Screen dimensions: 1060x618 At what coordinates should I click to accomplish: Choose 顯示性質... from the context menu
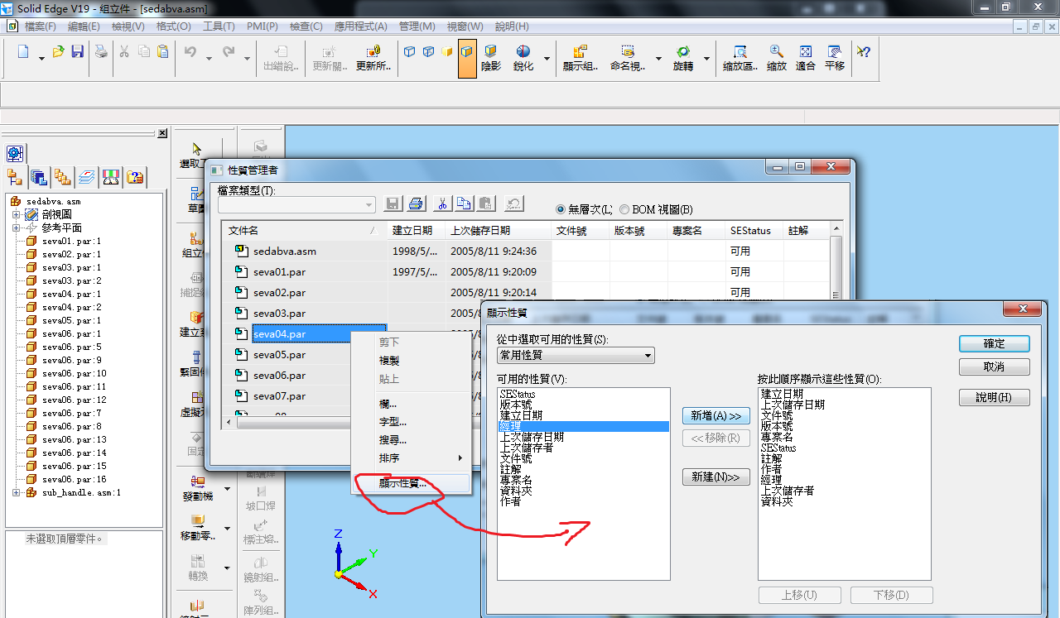point(412,484)
